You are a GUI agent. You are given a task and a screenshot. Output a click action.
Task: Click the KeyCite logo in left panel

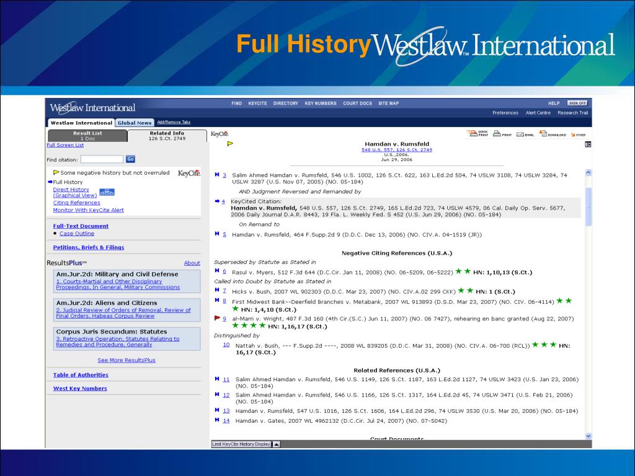click(x=189, y=173)
